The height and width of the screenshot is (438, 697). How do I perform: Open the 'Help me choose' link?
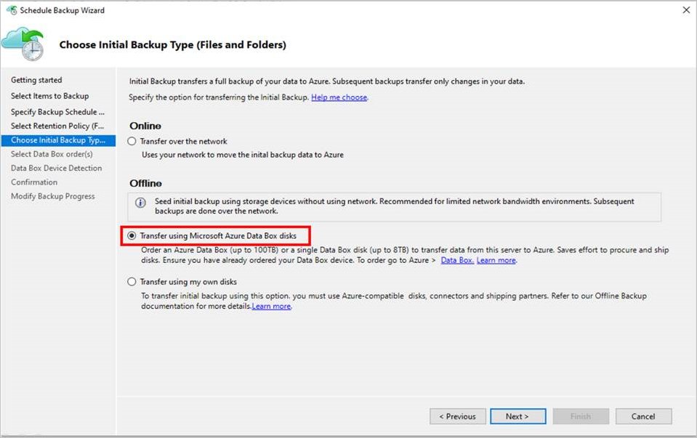tap(339, 96)
